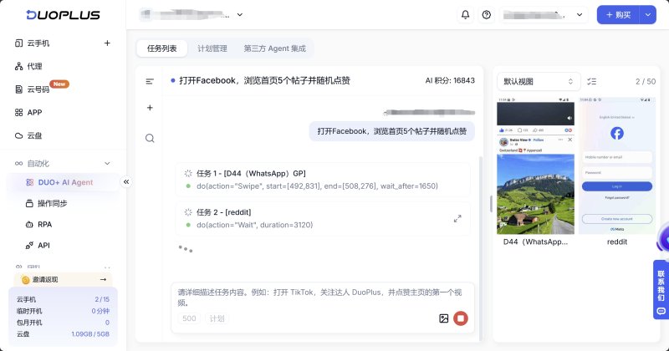Open the dropdown arrow beside 购买
669x351 pixels.
647,15
